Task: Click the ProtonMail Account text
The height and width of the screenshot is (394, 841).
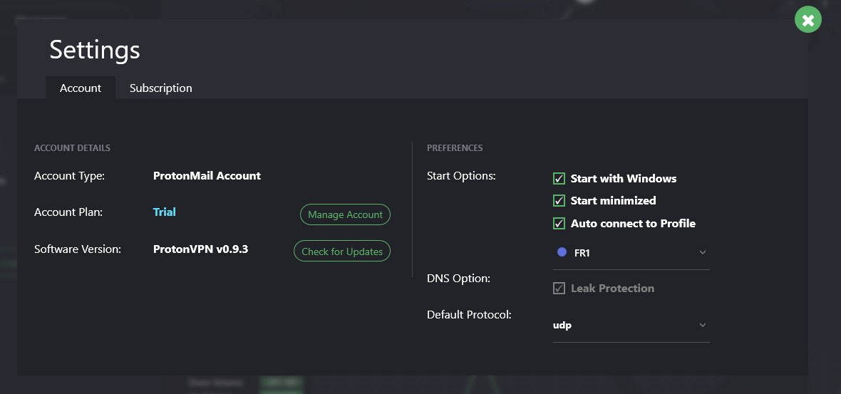Action: click(207, 175)
